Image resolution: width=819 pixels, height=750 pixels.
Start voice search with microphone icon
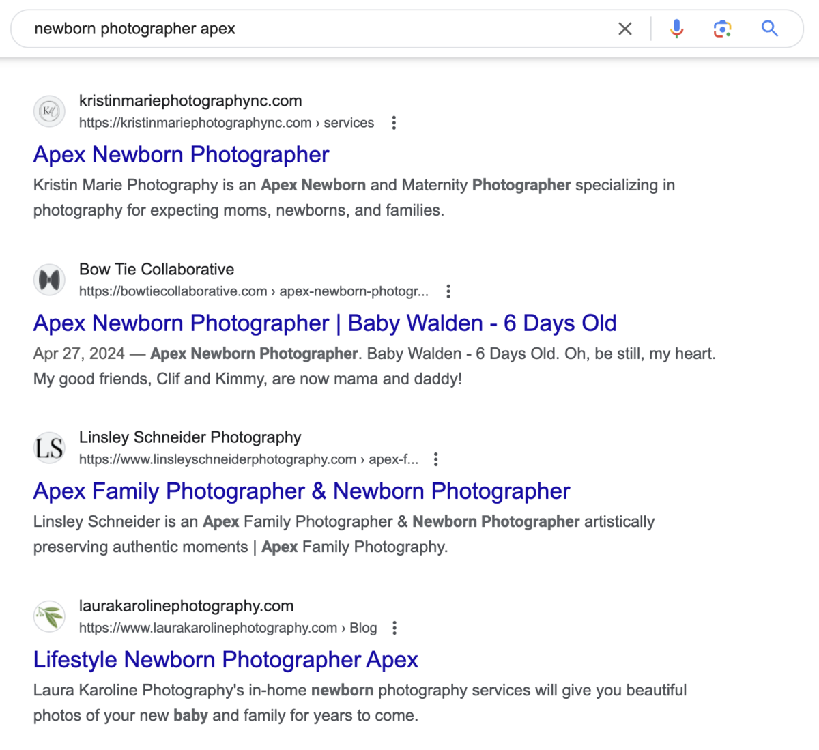676,29
